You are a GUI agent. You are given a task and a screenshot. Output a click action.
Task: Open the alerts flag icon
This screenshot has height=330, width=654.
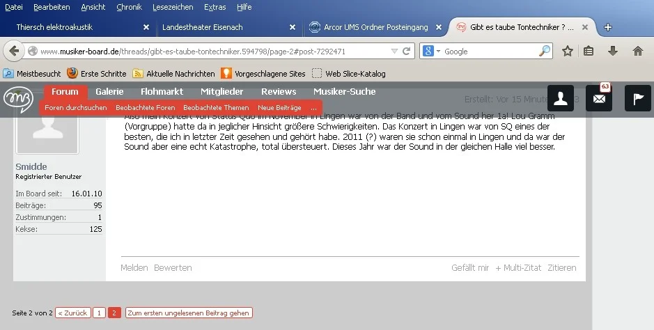click(x=638, y=98)
